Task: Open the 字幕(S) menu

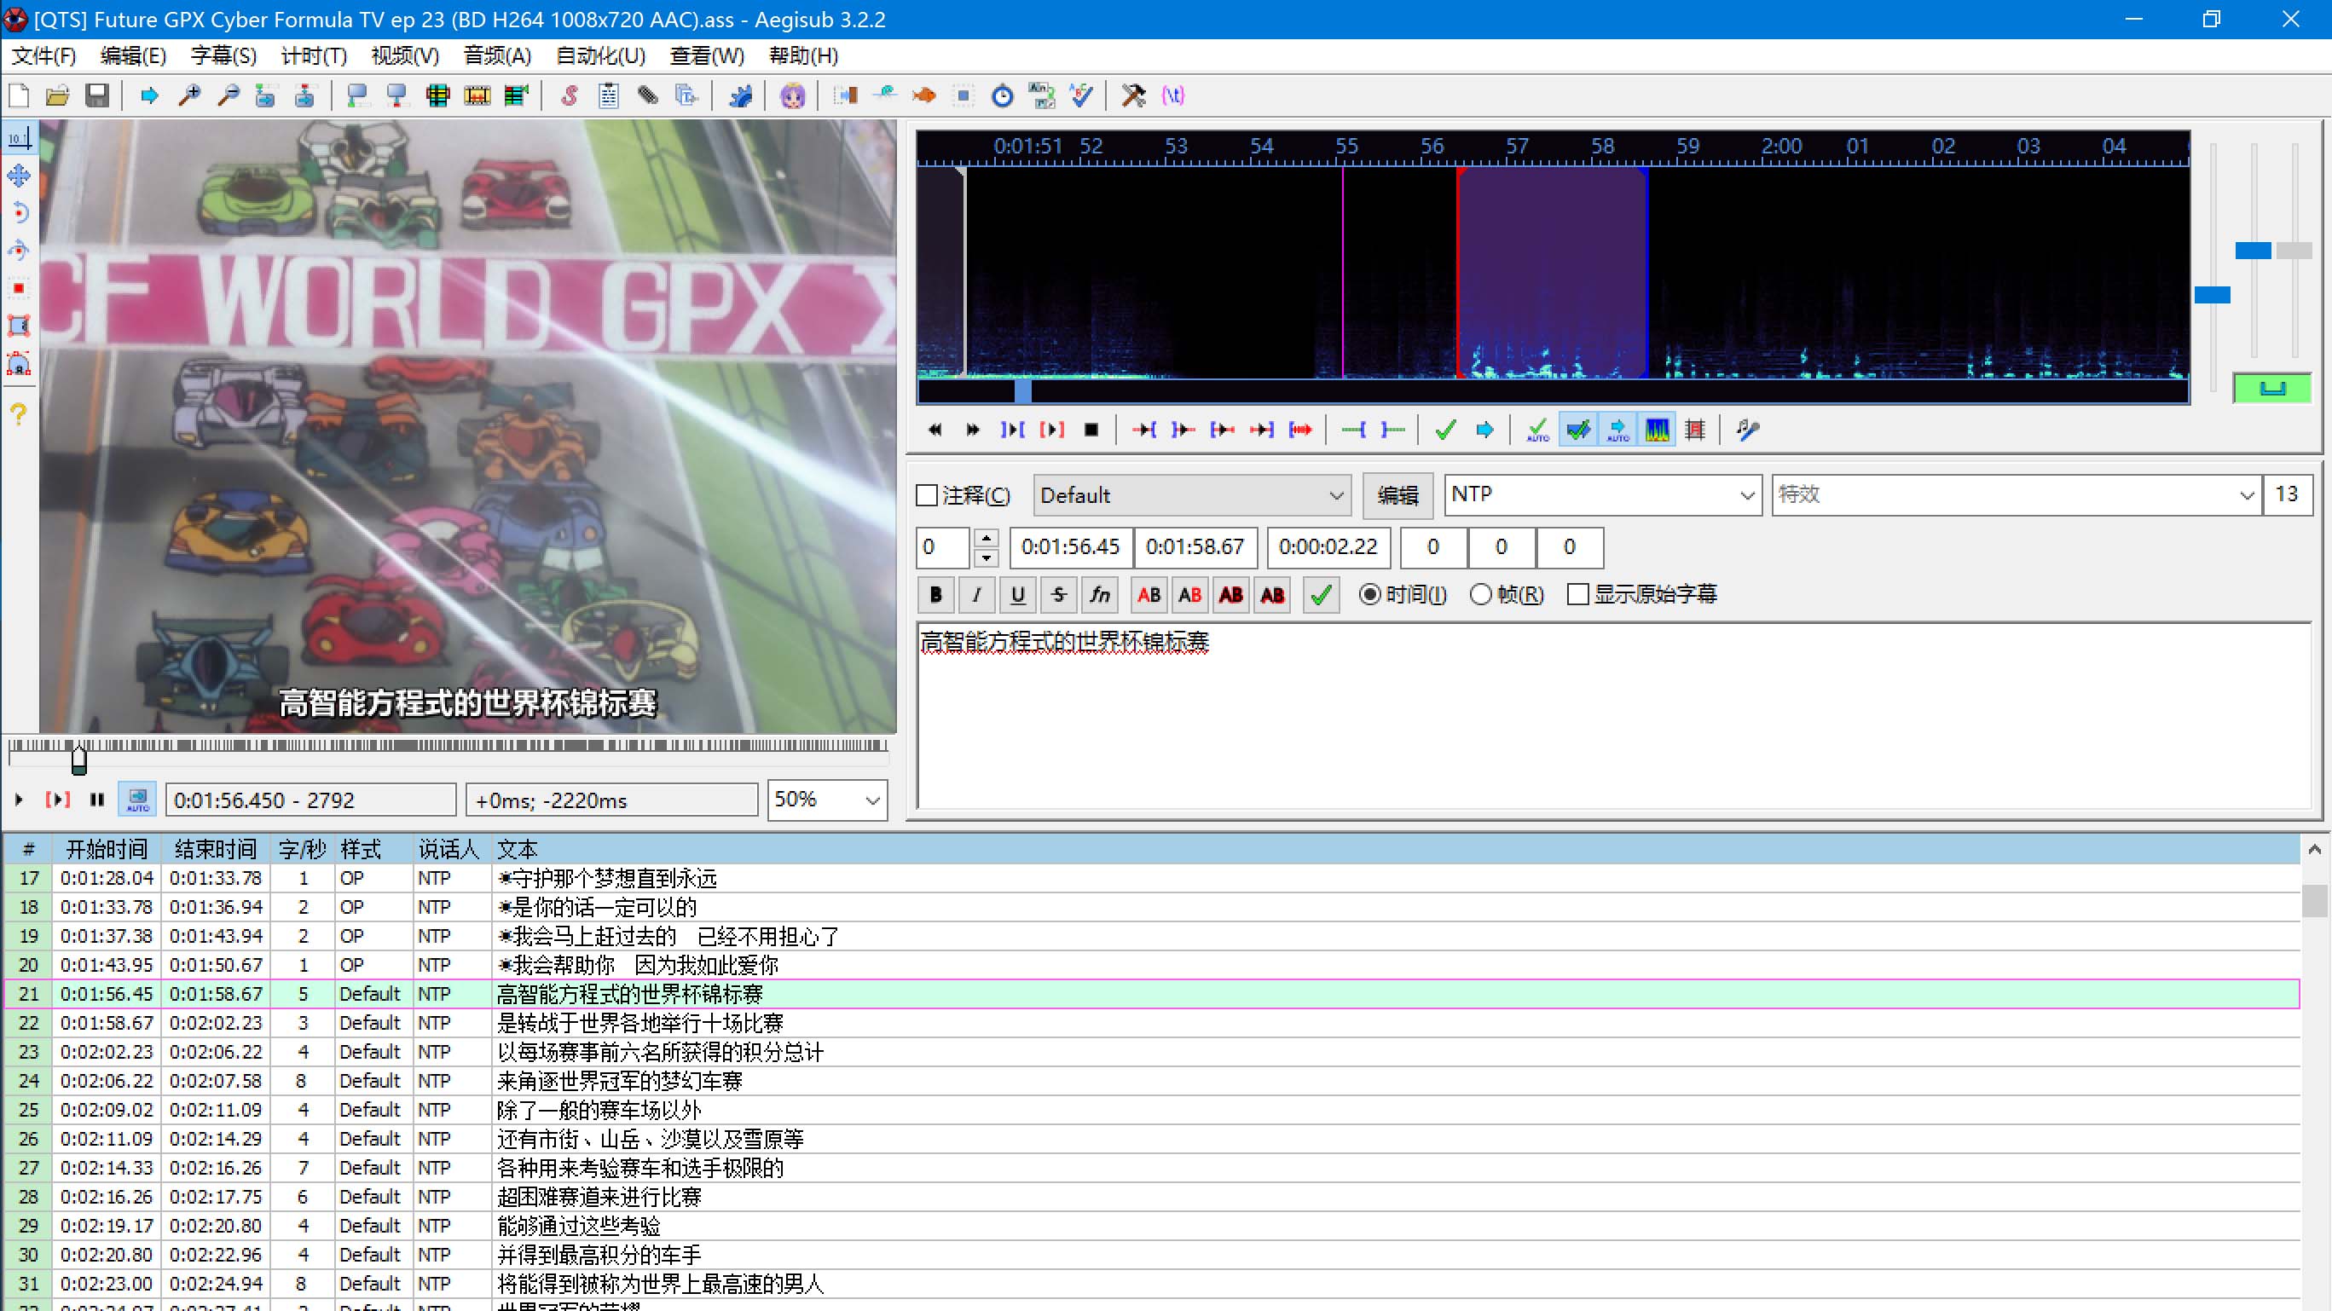Action: pos(223,56)
